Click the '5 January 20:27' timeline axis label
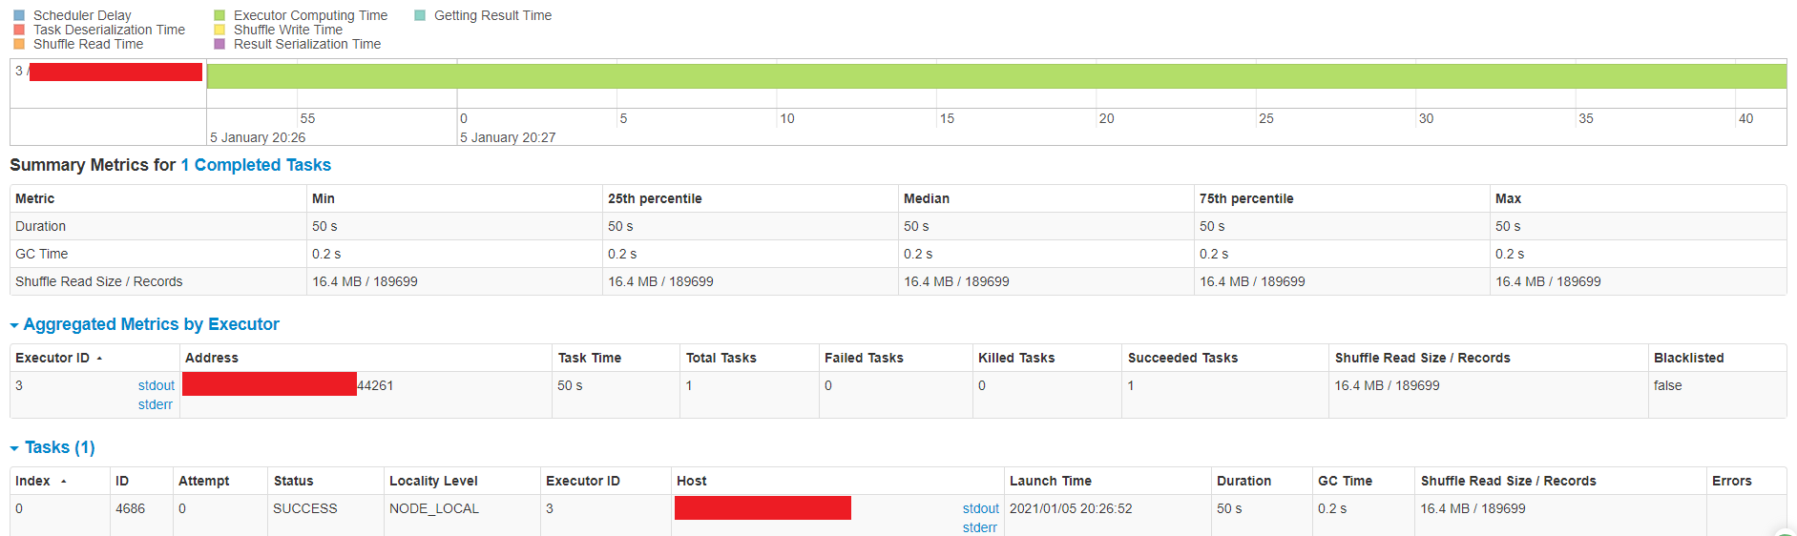The height and width of the screenshot is (536, 1797). click(x=508, y=137)
